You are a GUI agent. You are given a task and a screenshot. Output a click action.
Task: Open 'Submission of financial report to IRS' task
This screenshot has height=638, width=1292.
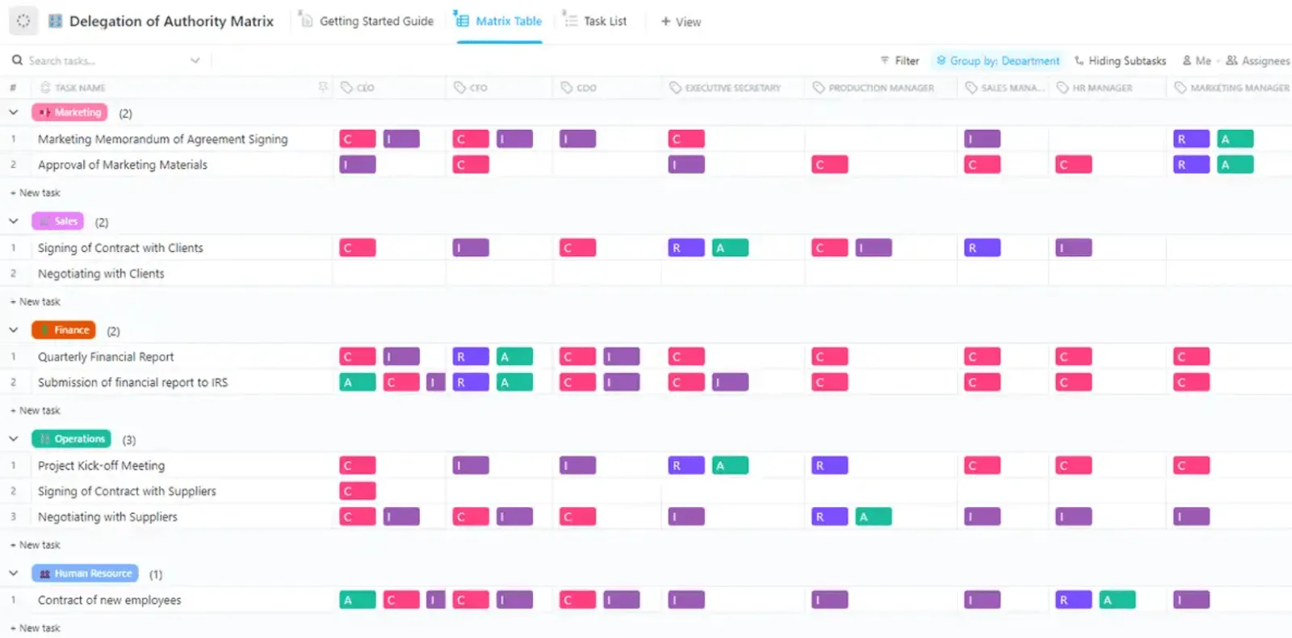click(x=132, y=383)
